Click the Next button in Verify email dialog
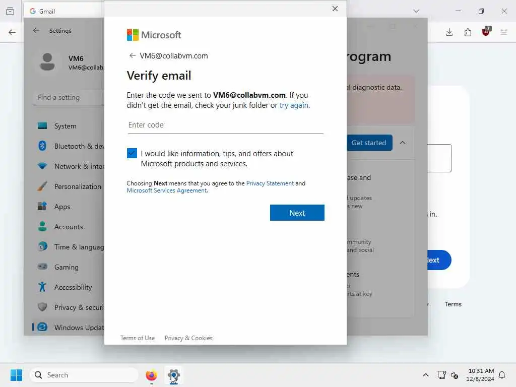The image size is (516, 387). (x=297, y=213)
